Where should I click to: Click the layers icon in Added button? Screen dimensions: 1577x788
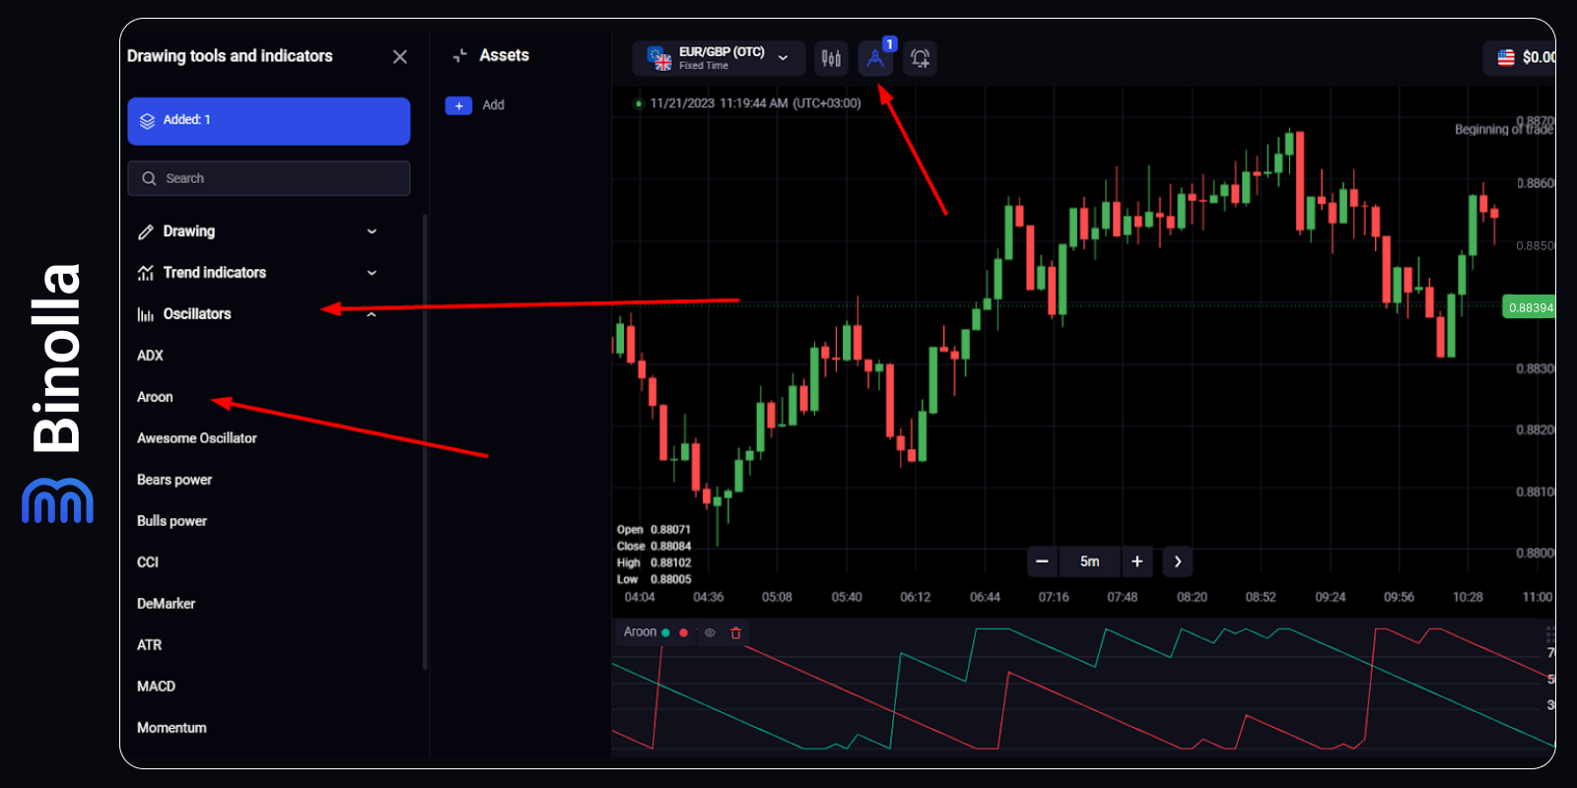[x=148, y=120]
